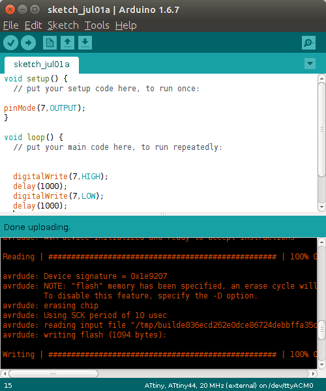Click the Upload arrow button
Screen dimensions: 326x391
point(28,42)
